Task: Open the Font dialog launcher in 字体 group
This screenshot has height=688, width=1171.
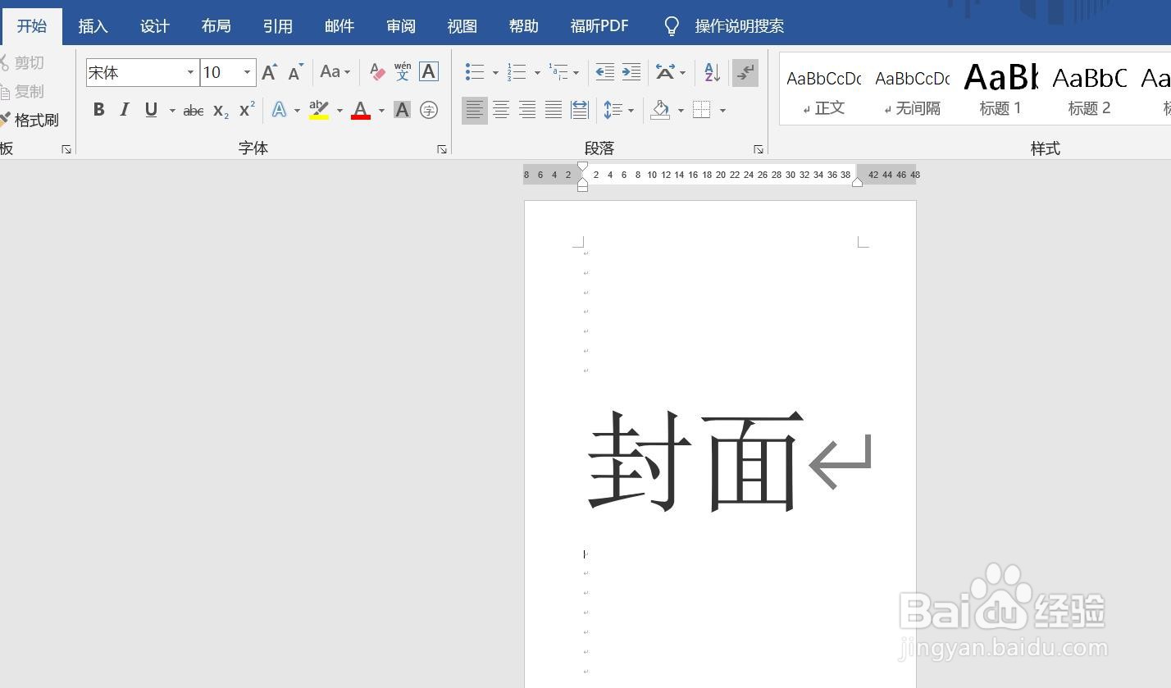Action: (442, 149)
